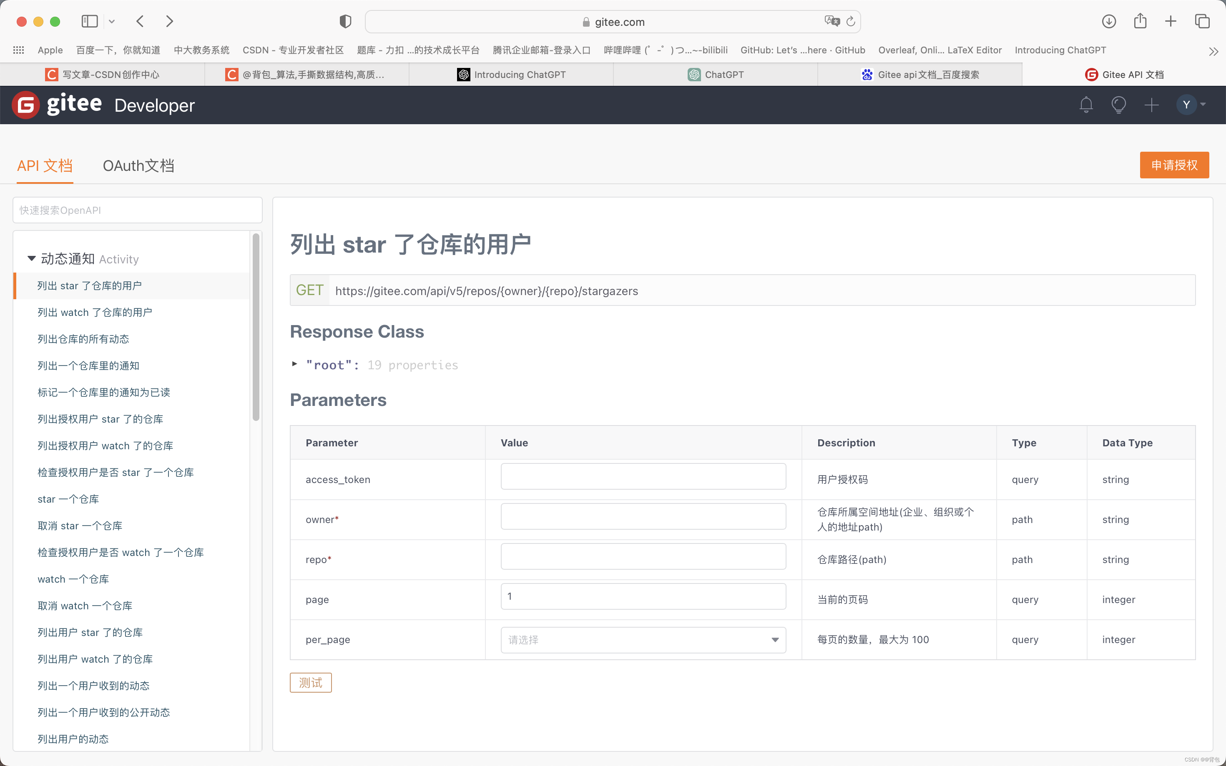Toggle the sidebar icon in browser toolbar
Screen dimensions: 1226x766
pyautogui.click(x=89, y=21)
